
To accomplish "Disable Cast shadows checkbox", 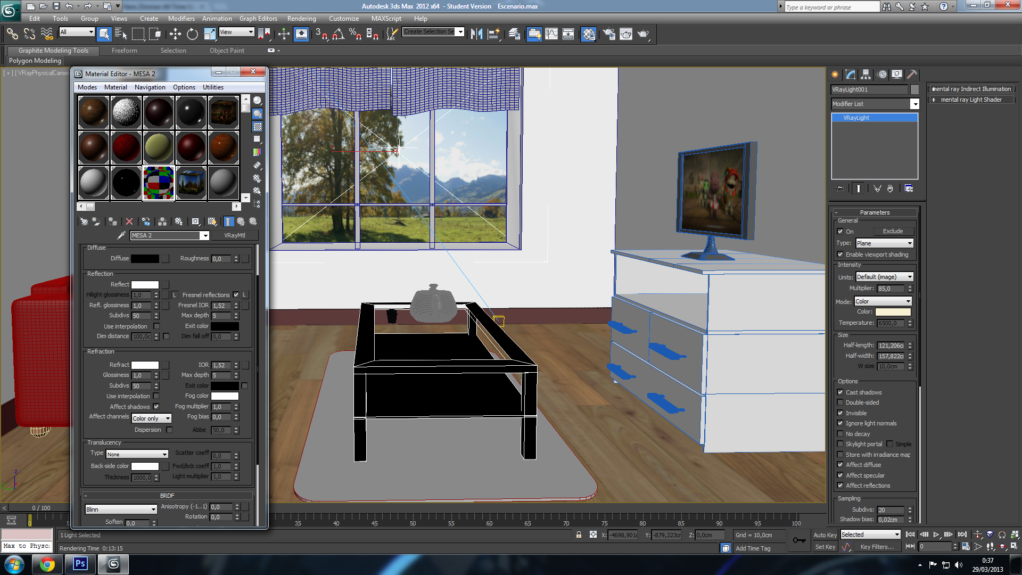I will (x=840, y=392).
